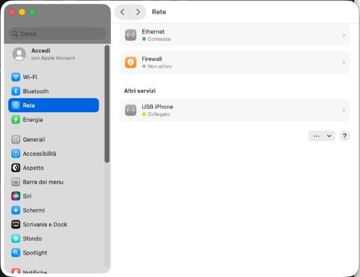Click the Barra dei menu icon
Image resolution: width=360 pixels, height=277 pixels.
coord(15,182)
